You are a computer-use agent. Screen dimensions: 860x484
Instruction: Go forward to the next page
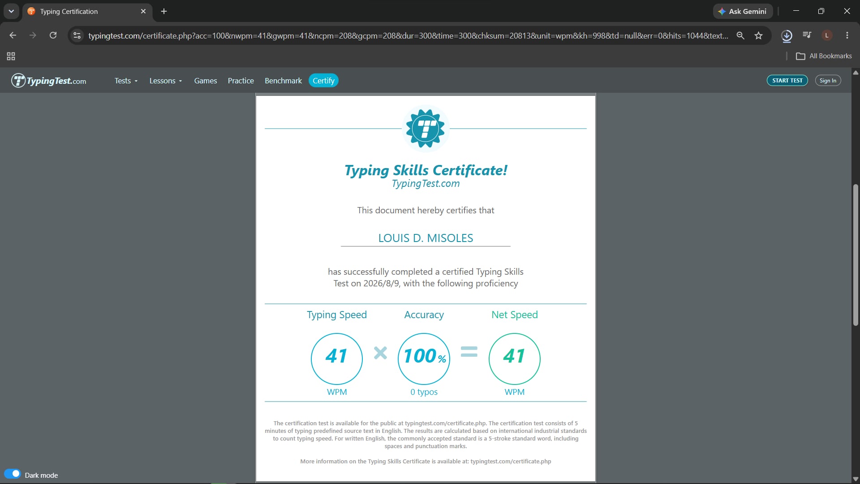[x=33, y=35]
